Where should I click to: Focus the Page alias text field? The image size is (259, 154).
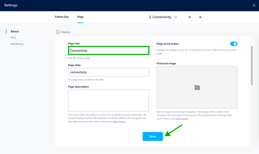108,72
